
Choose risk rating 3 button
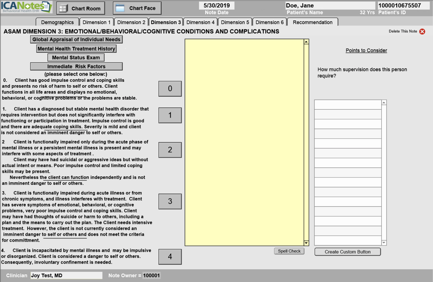(170, 201)
